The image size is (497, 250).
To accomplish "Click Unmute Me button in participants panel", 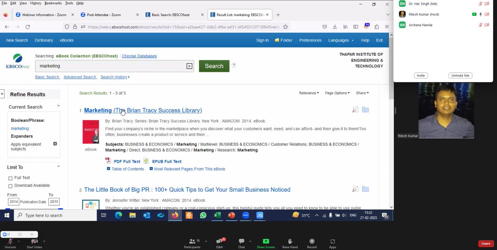I will tap(460, 76).
